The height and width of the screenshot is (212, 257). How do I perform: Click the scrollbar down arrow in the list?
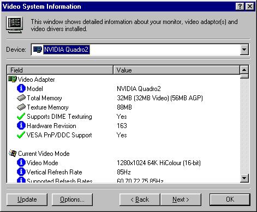pyautogui.click(x=244, y=178)
